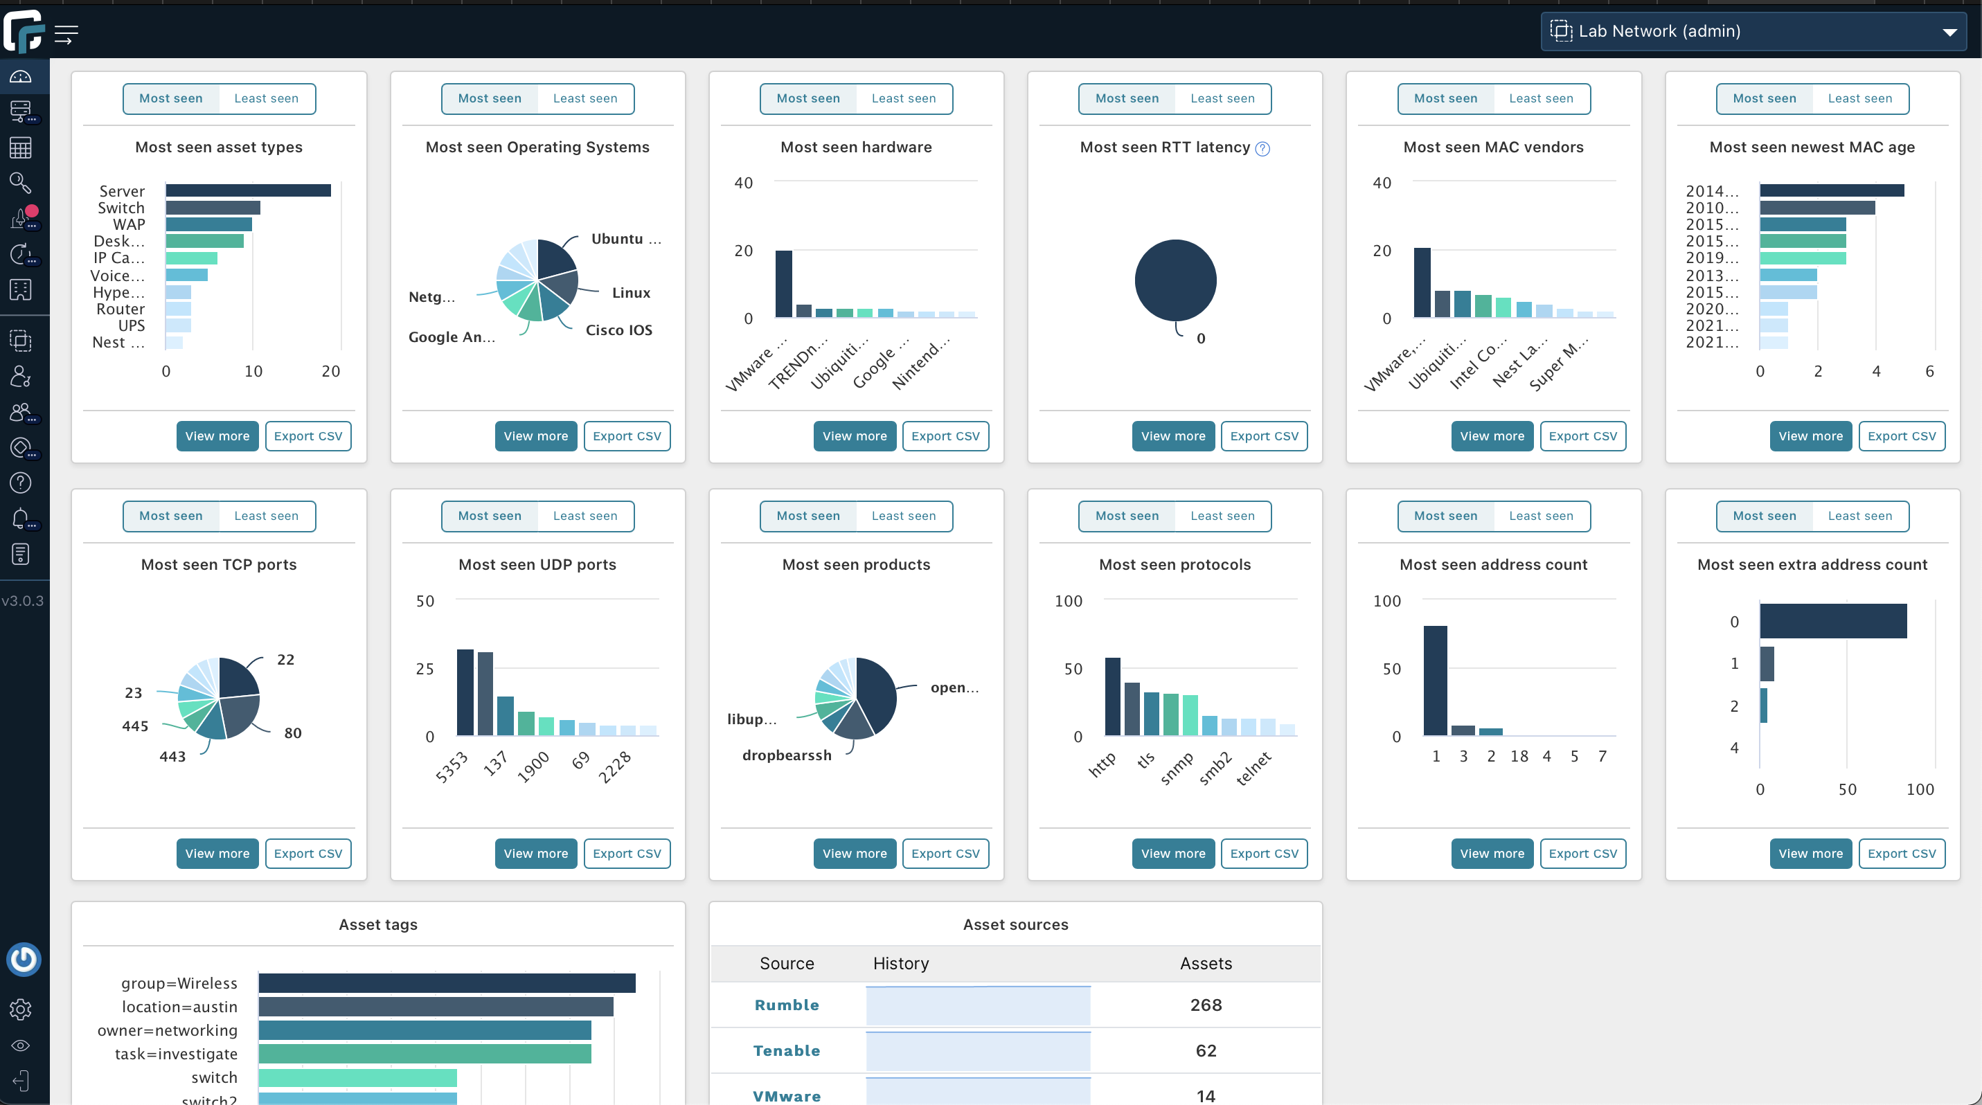The image size is (1982, 1105).
Task: Open the dashboard gauge icon in sidebar
Action: [x=21, y=77]
